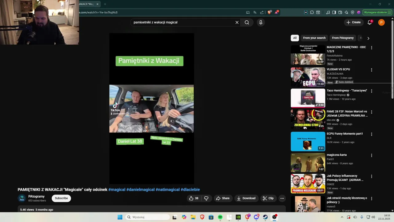
Task: Dislike the video with thumbs down
Action: [206, 198]
